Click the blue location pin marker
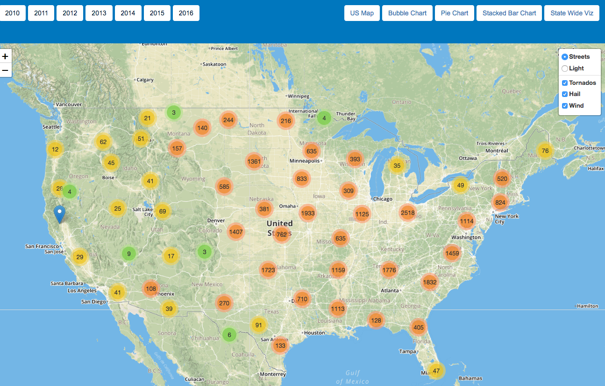Screen dimensions: 605x386 [59, 214]
